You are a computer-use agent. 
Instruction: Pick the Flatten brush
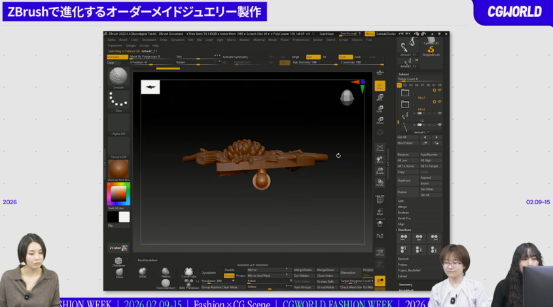[166, 272]
